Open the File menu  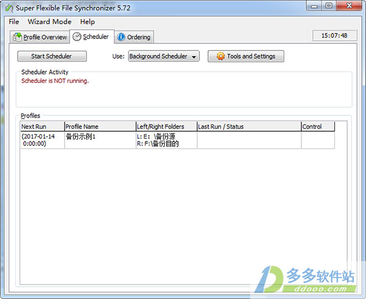(14, 22)
